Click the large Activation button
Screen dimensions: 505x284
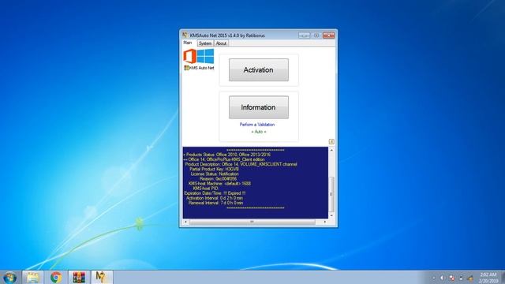259,70
